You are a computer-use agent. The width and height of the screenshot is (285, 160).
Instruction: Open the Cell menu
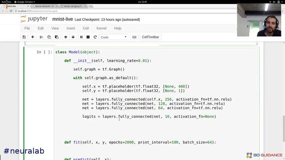[85, 28]
